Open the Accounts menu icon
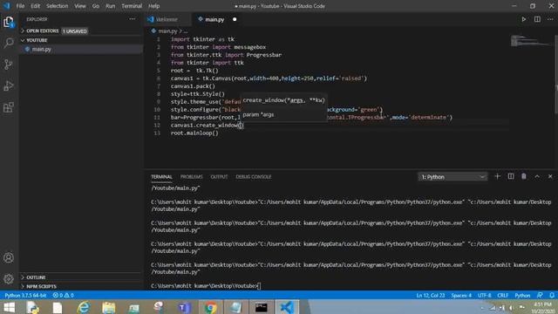The image size is (558, 314). pyautogui.click(x=9, y=258)
